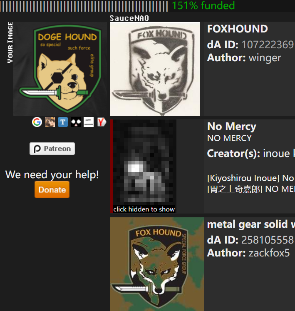
Task: Open deviantArt ID 107222369 link
Action: pyautogui.click(x=268, y=45)
